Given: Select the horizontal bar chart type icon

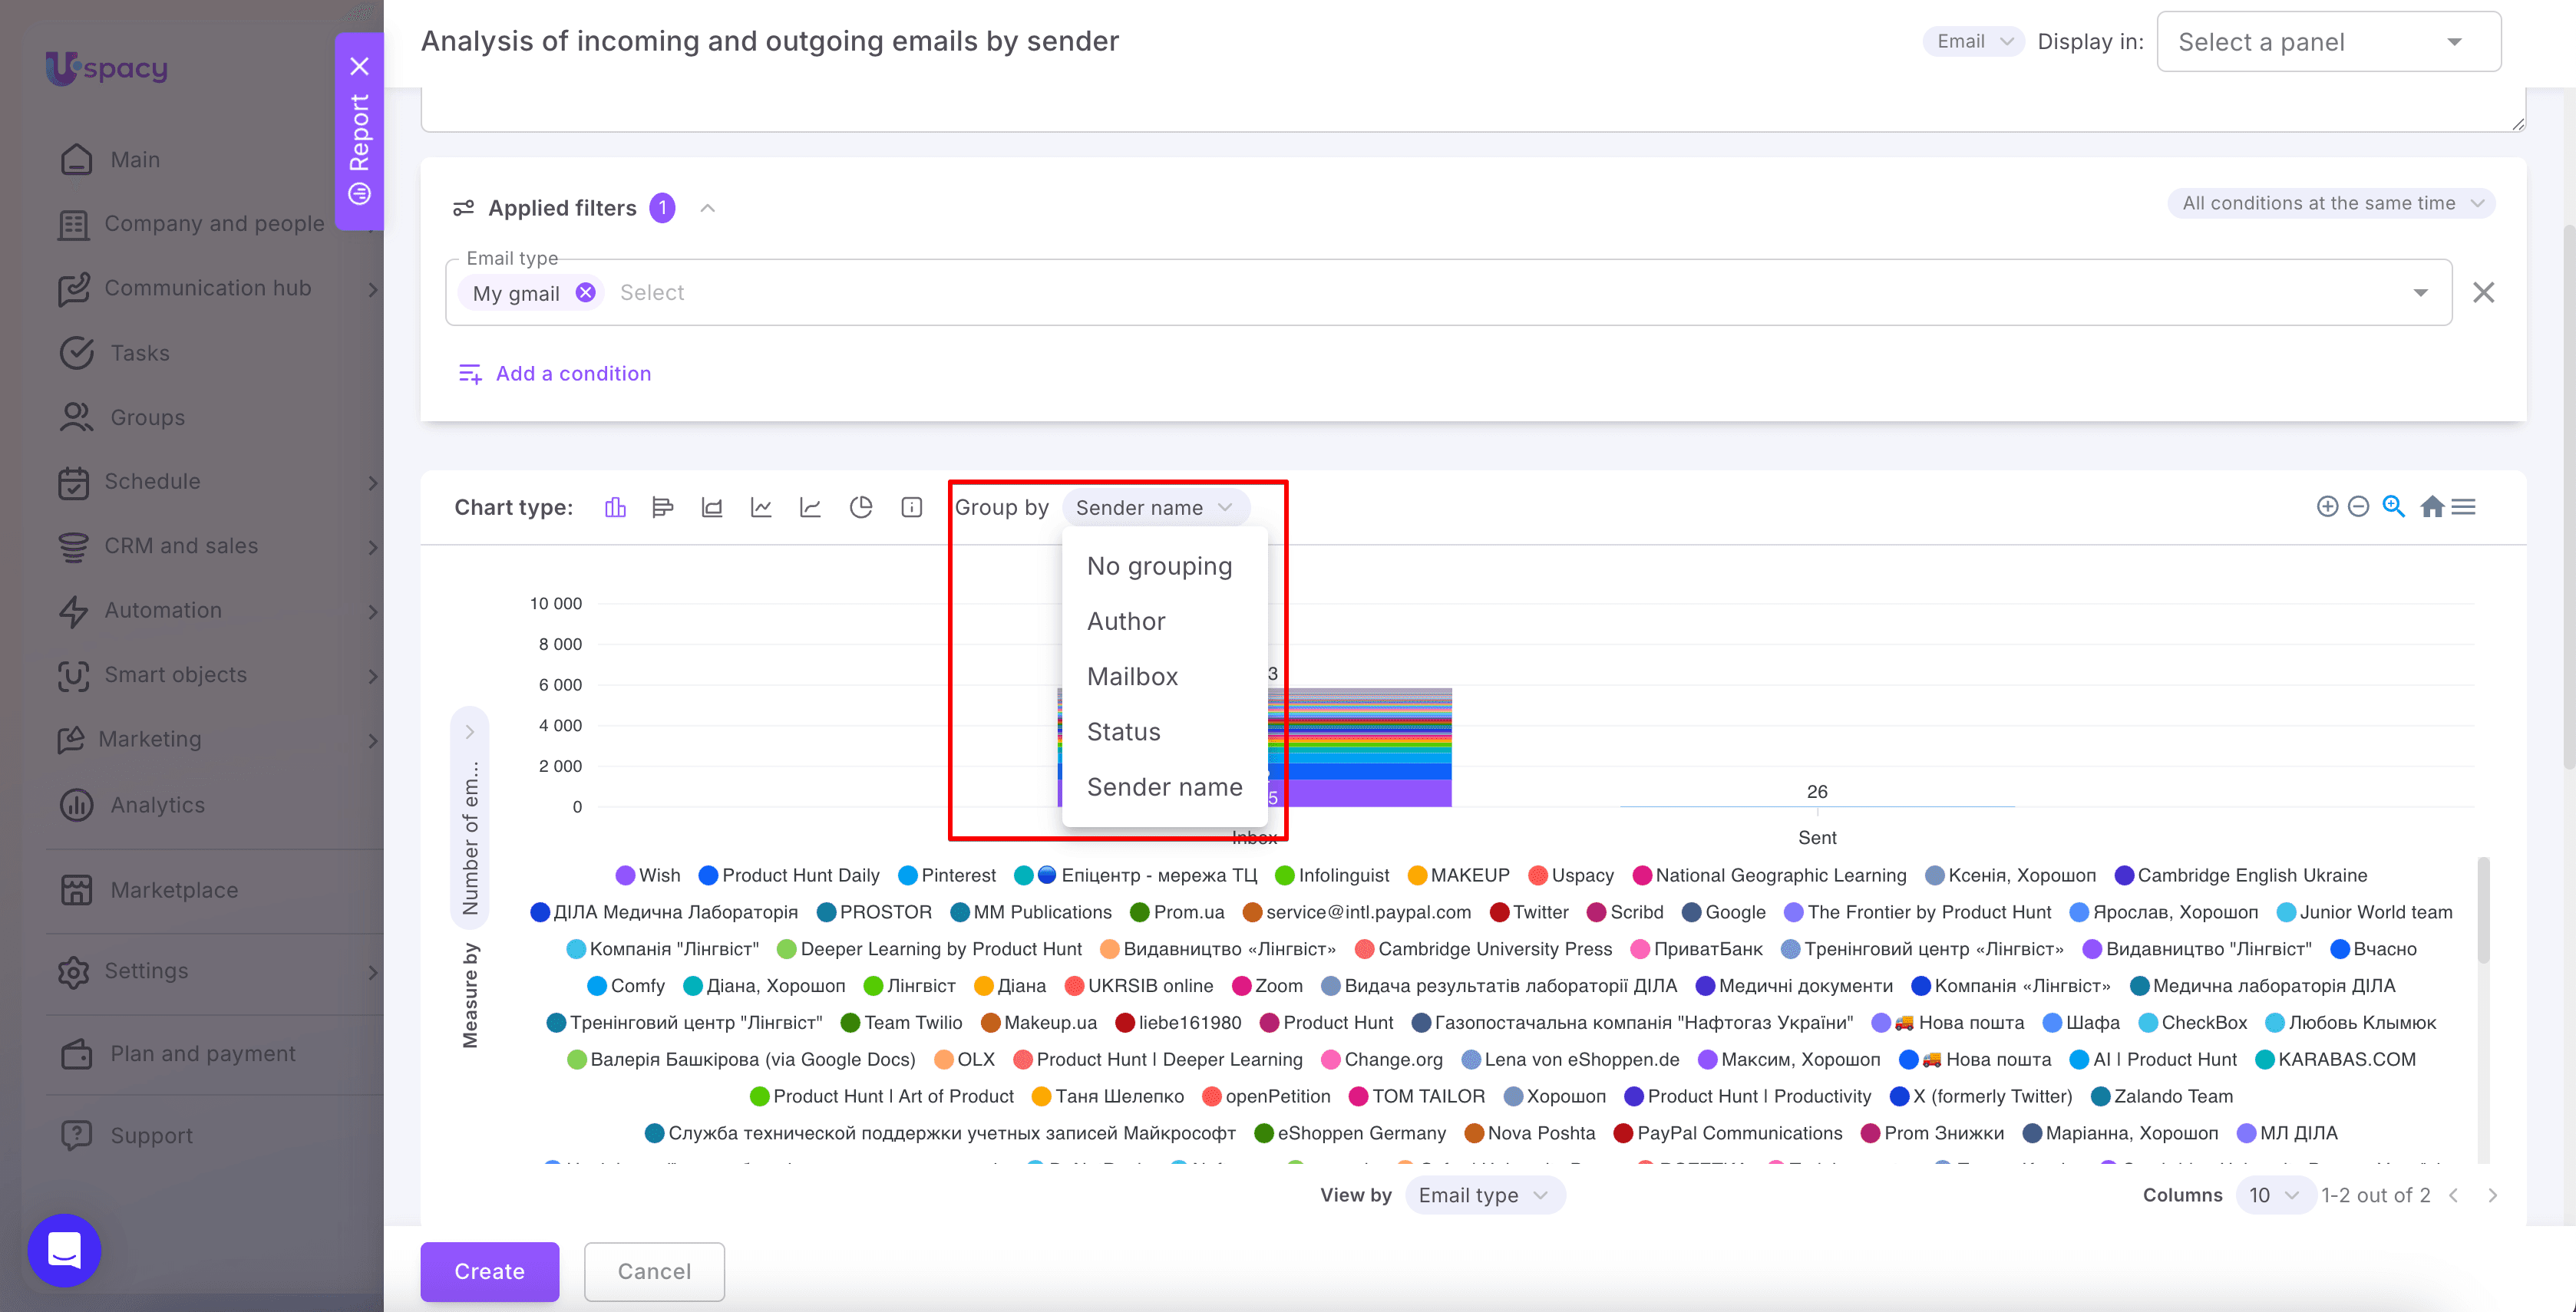Looking at the screenshot, I should tap(662, 508).
